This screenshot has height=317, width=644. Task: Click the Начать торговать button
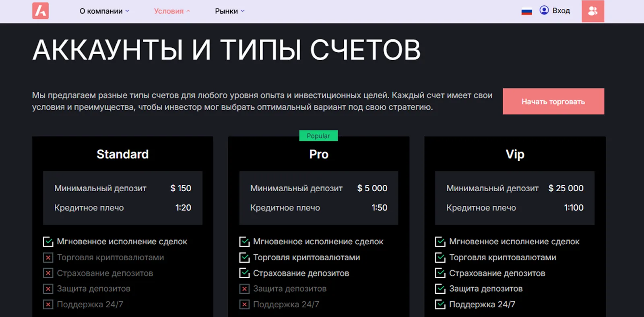(x=553, y=101)
